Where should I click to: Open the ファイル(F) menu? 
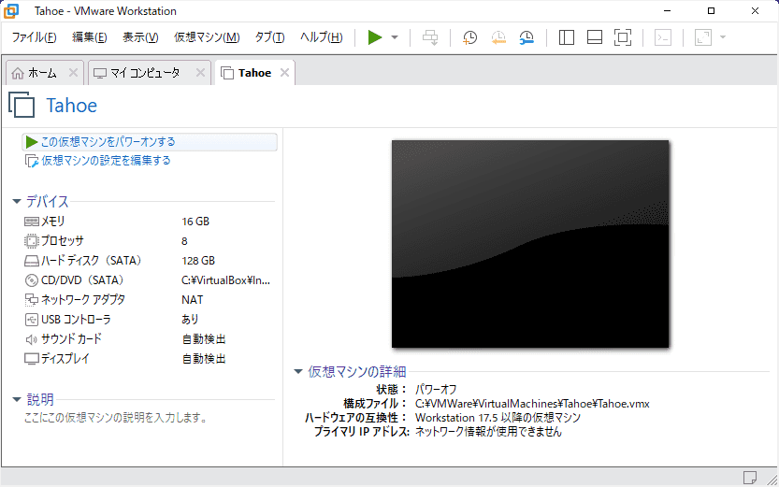pyautogui.click(x=34, y=37)
